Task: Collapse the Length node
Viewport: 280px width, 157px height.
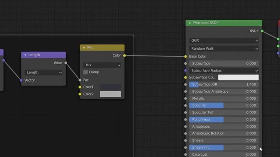Action: 25,55
